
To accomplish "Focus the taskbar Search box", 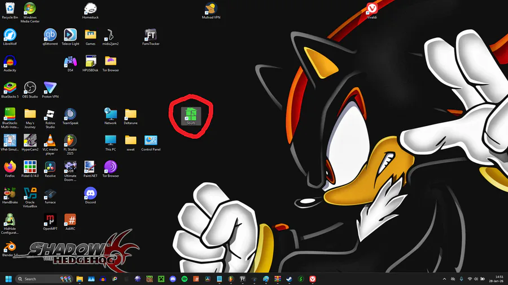I will [43, 279].
